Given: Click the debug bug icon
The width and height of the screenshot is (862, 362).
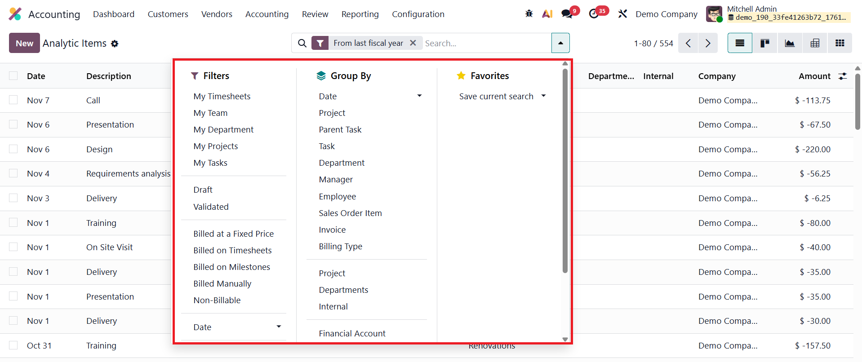Looking at the screenshot, I should pos(529,14).
